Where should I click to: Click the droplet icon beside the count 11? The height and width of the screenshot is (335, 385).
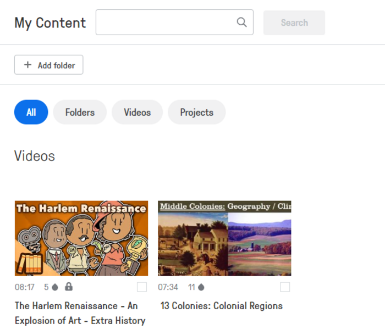point(201,287)
